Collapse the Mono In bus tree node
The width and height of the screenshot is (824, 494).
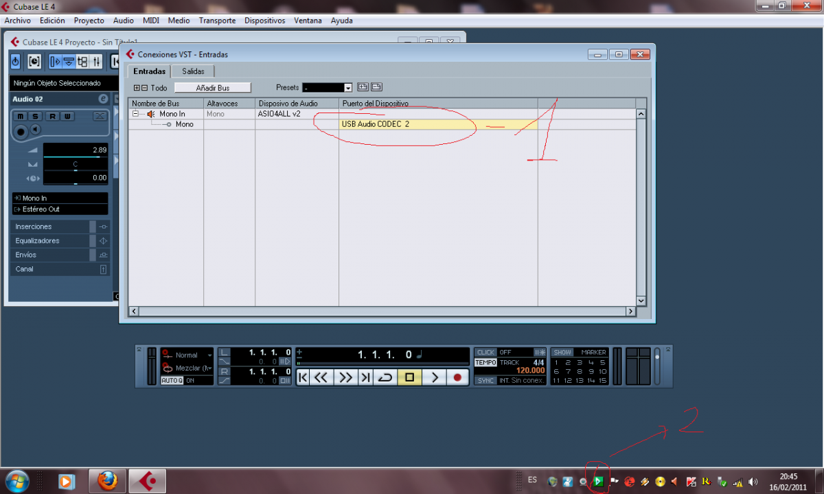click(x=136, y=114)
